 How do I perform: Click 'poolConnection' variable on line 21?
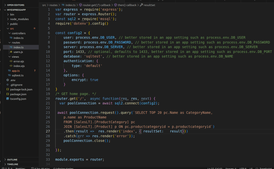click(x=82, y=103)
